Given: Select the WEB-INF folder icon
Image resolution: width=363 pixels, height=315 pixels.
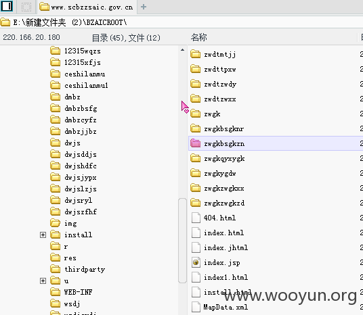Looking at the screenshot, I should [x=56, y=292].
